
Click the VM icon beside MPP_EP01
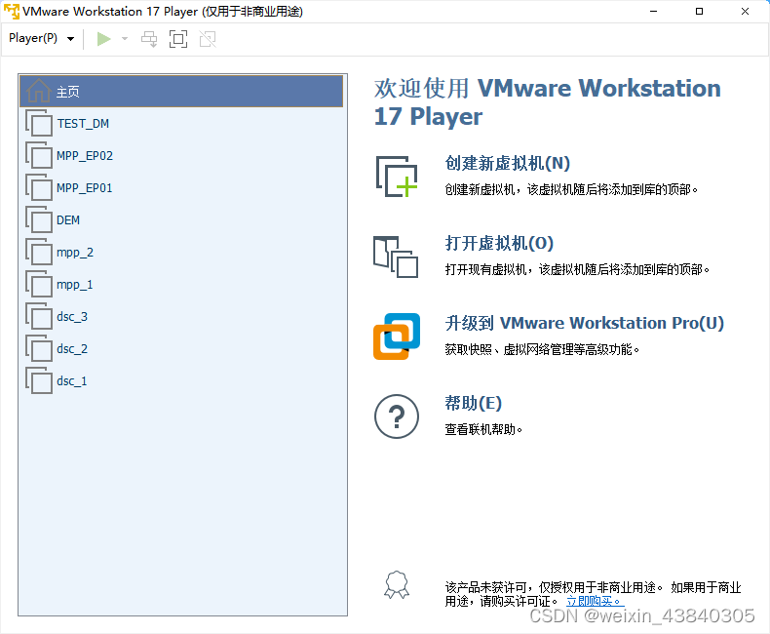(39, 187)
